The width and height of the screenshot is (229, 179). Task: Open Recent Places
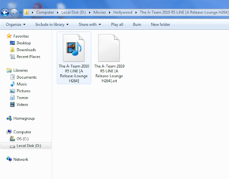click(x=28, y=56)
